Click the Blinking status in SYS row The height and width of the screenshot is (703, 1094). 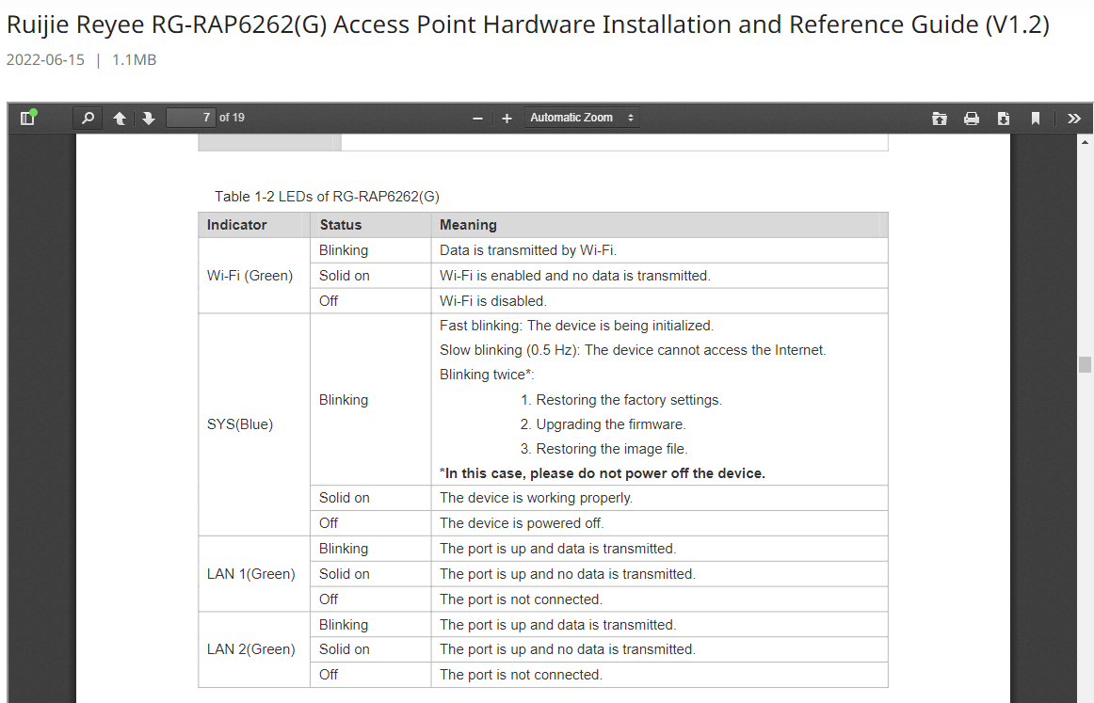tap(344, 400)
